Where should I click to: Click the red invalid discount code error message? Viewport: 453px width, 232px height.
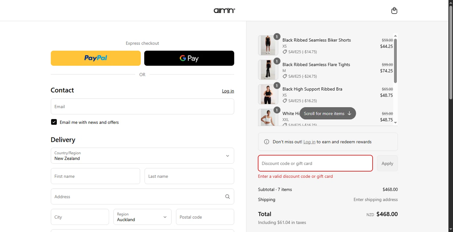pyautogui.click(x=295, y=176)
